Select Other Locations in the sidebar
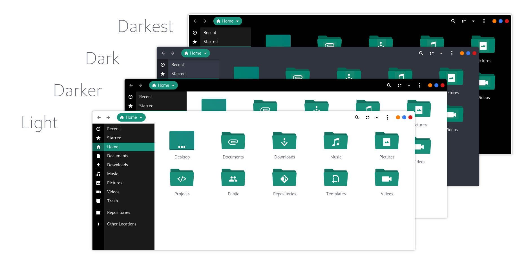The height and width of the screenshot is (264, 526). coord(123,224)
